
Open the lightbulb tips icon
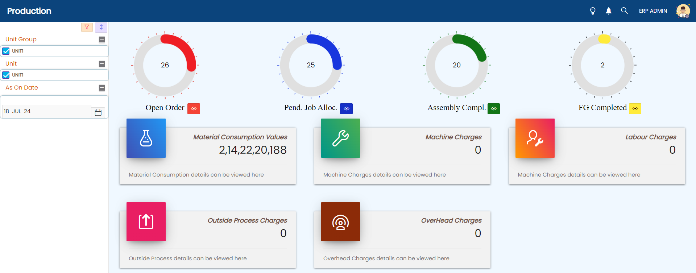[593, 11]
